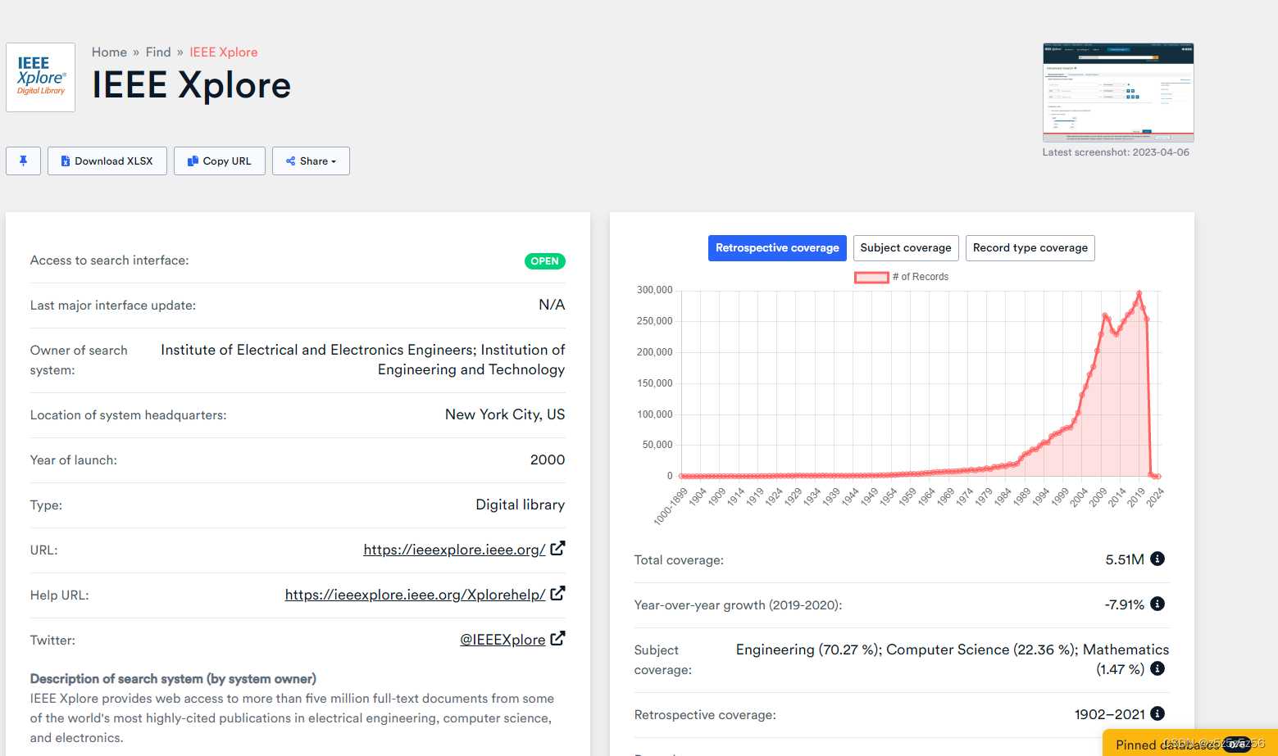1278x756 pixels.
Task: Toggle the '# of Records' legend swatch
Action: pos(871,278)
